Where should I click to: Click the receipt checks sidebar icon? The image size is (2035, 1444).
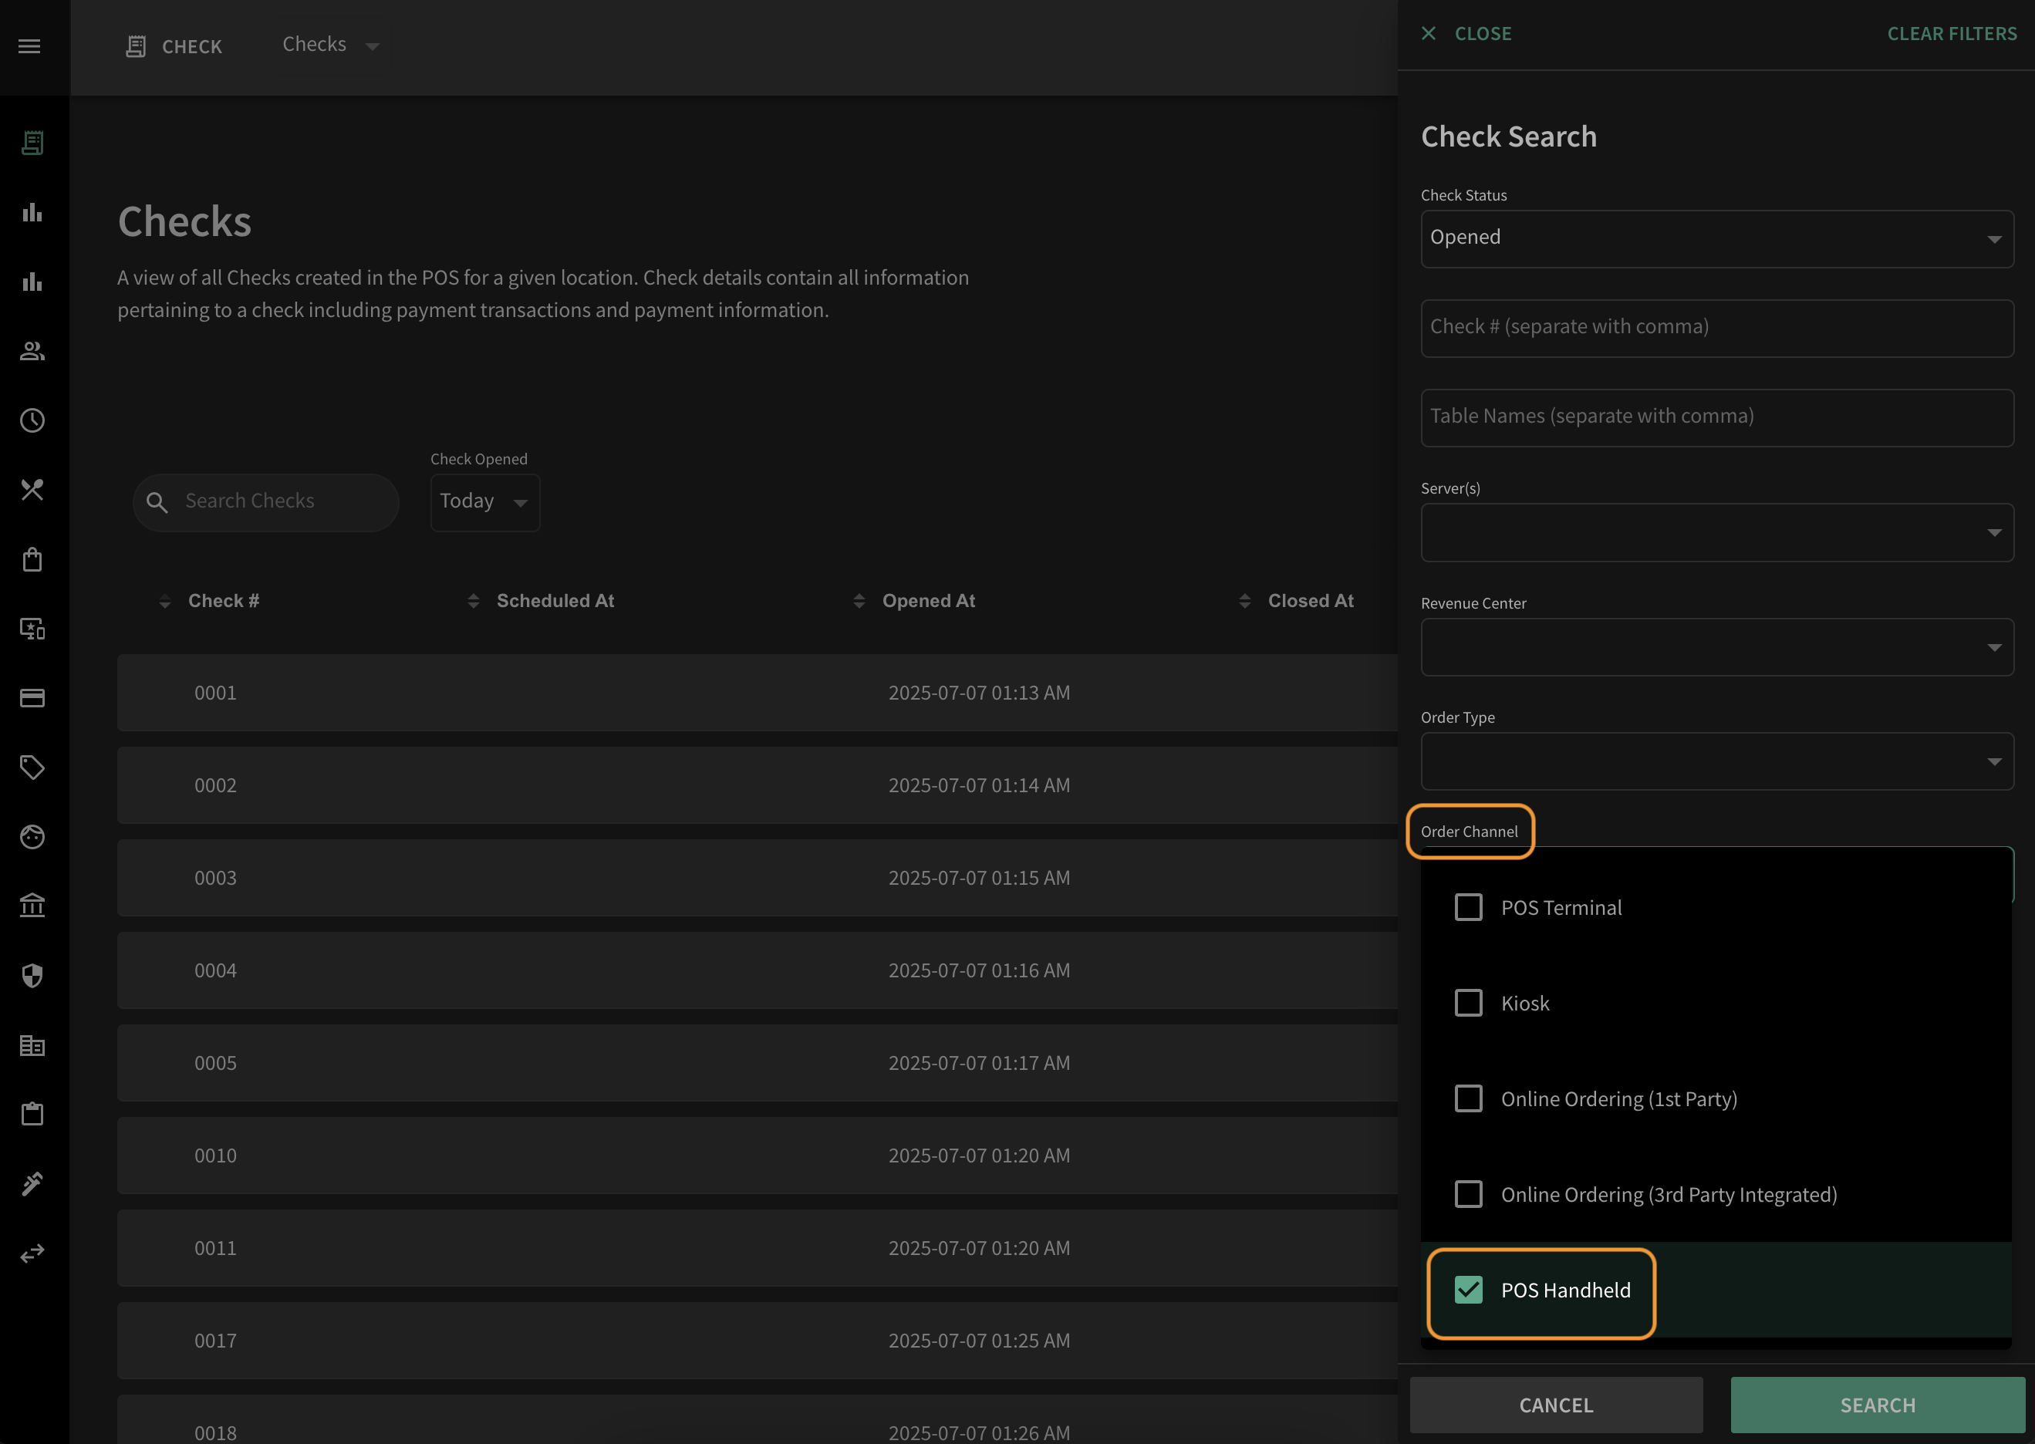pyautogui.click(x=33, y=142)
